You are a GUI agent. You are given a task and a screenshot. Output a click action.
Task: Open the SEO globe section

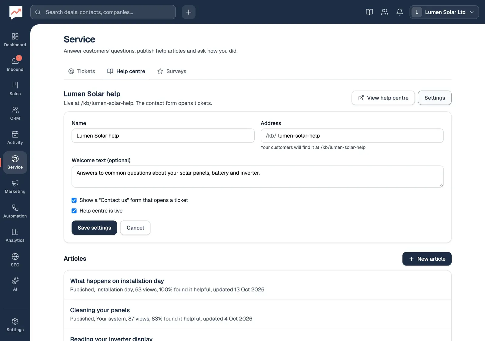point(15,260)
